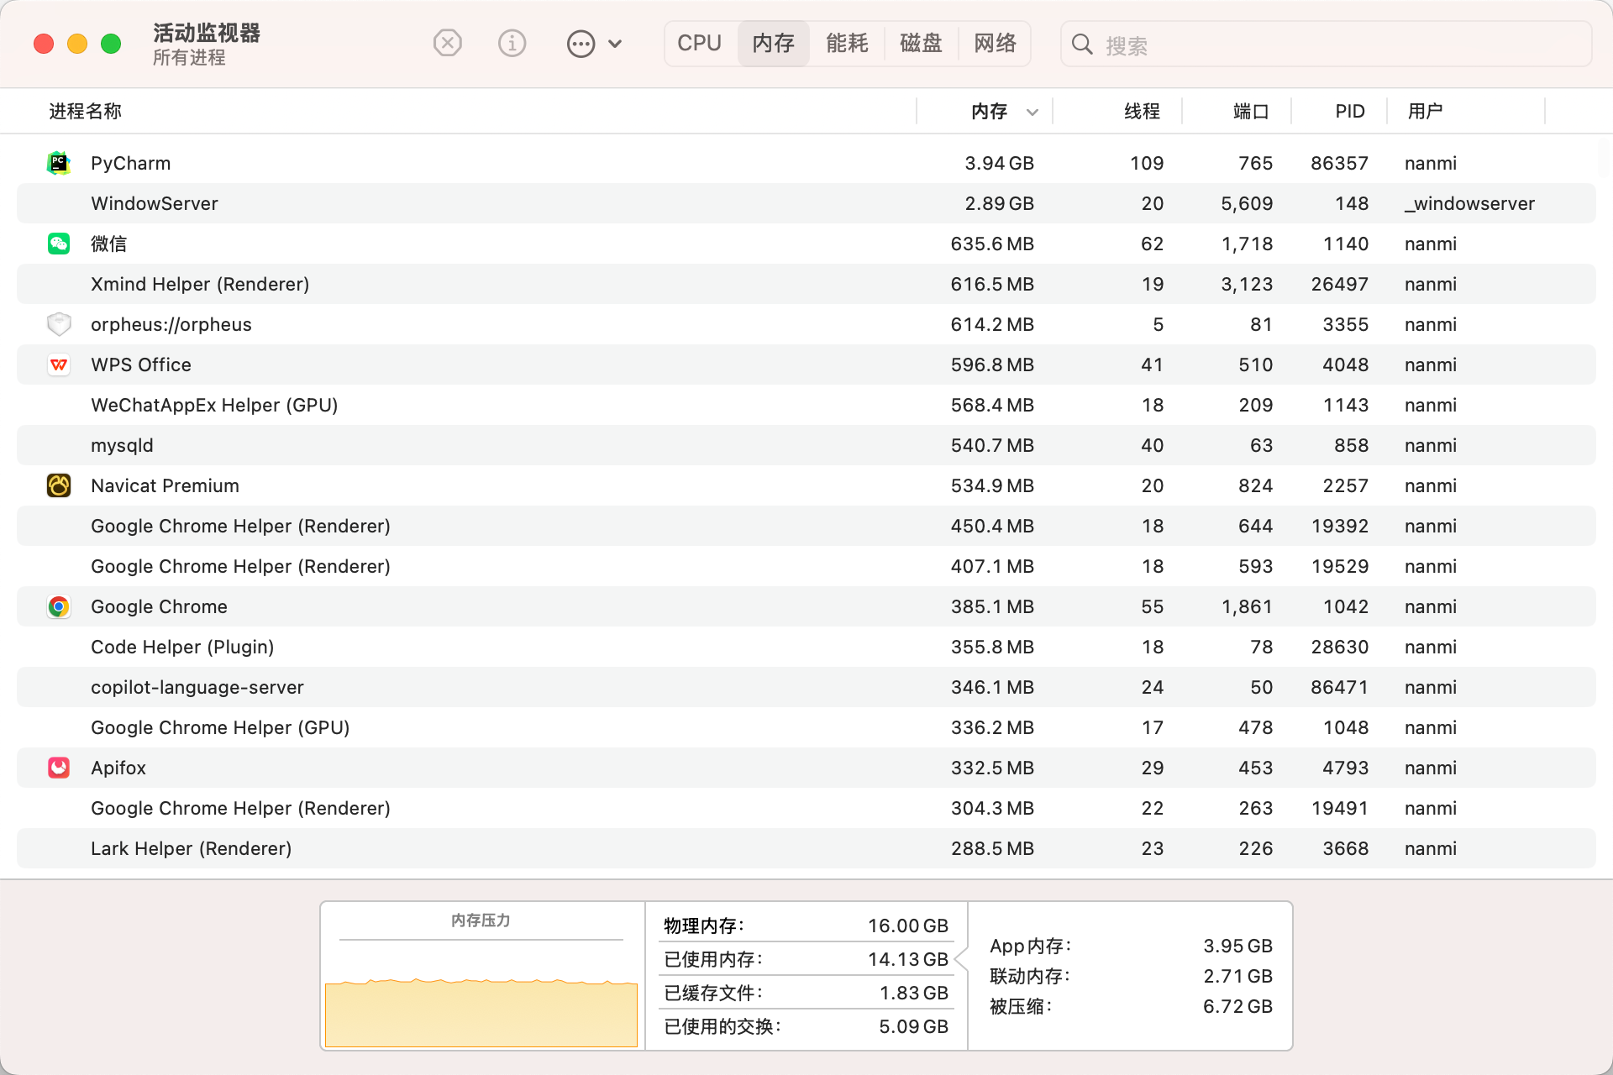This screenshot has width=1613, height=1075.
Task: Click WPS Office memory 596.8 MB
Action: tap(992, 364)
